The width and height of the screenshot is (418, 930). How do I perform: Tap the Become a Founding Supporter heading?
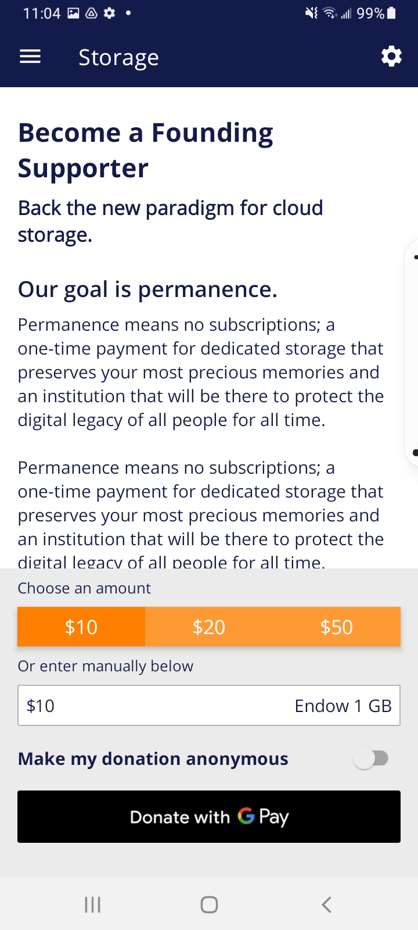145,150
